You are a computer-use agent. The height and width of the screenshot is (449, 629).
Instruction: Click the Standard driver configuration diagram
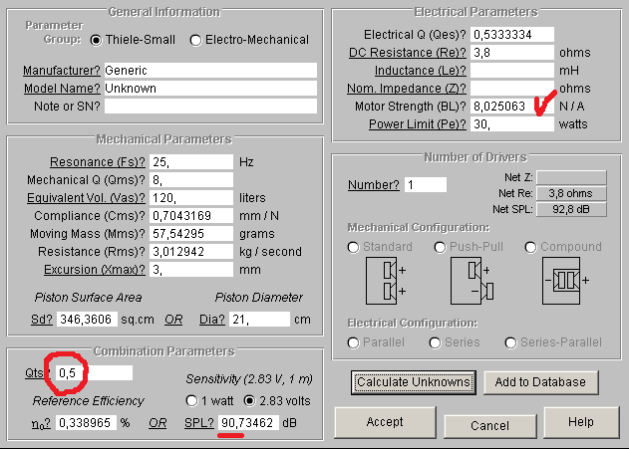pyautogui.click(x=386, y=281)
